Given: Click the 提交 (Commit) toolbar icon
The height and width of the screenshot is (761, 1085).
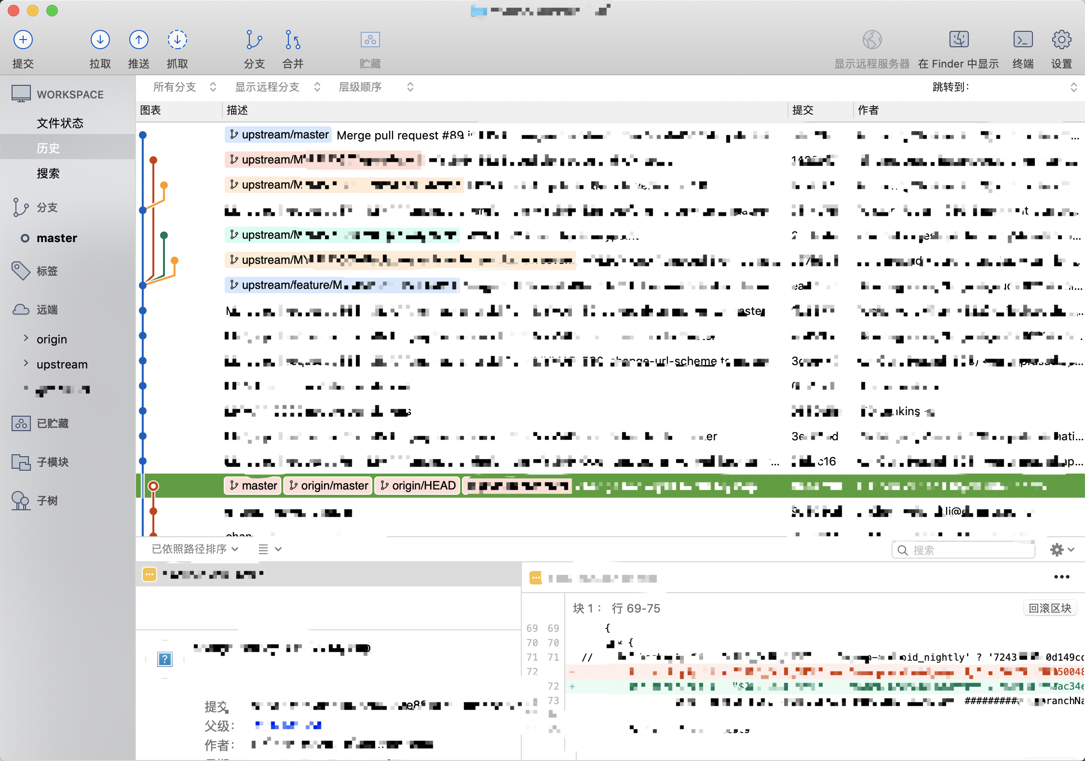Looking at the screenshot, I should 23,40.
